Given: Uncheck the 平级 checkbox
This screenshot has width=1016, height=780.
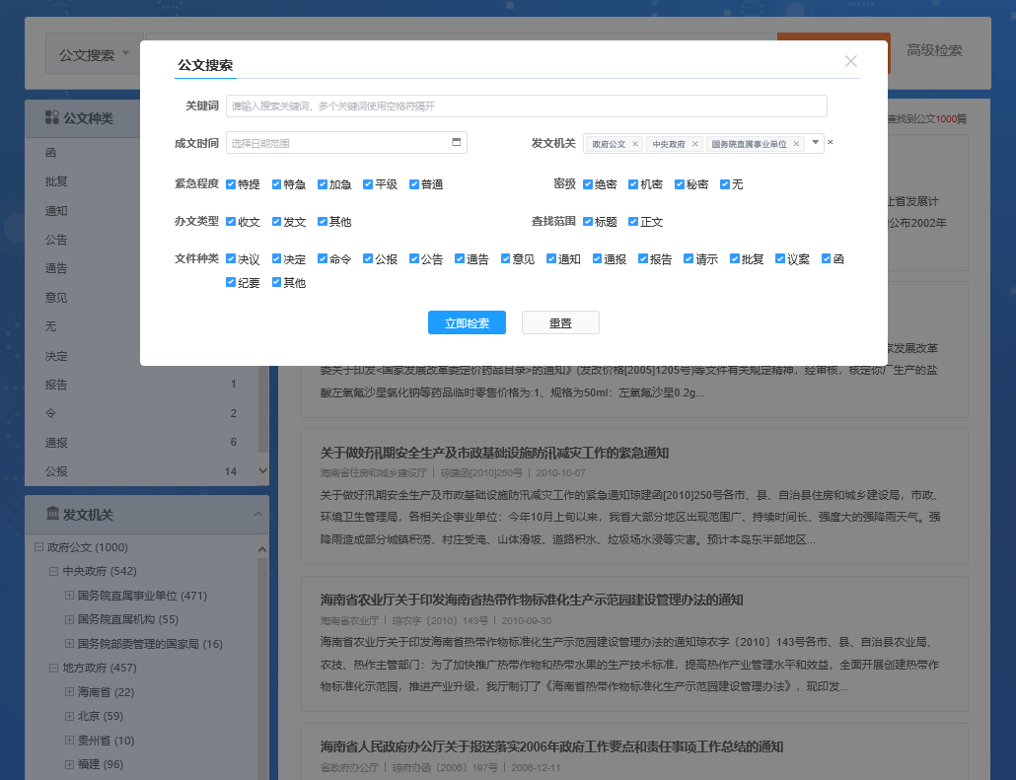Looking at the screenshot, I should point(368,184).
